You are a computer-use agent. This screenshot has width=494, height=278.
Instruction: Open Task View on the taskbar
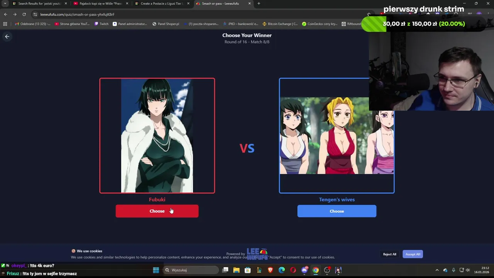pos(225,270)
